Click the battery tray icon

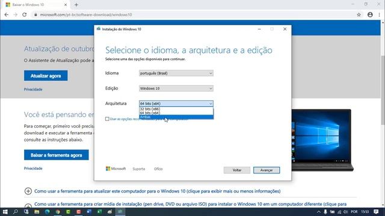pos(332,212)
